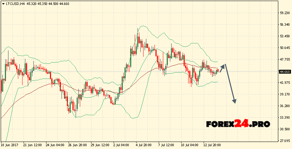
Task: Click the small triangle beside LTCUSD,H4
Action: click(x=3, y=4)
